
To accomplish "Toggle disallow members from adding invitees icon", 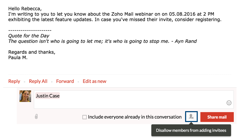I will 191,117.
